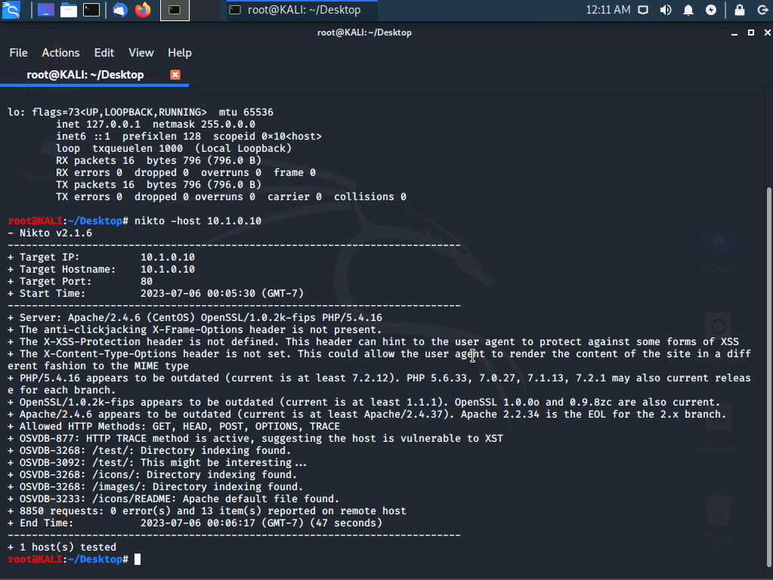
Task: Click the 'Target Hostname:' output line
Action: point(101,270)
